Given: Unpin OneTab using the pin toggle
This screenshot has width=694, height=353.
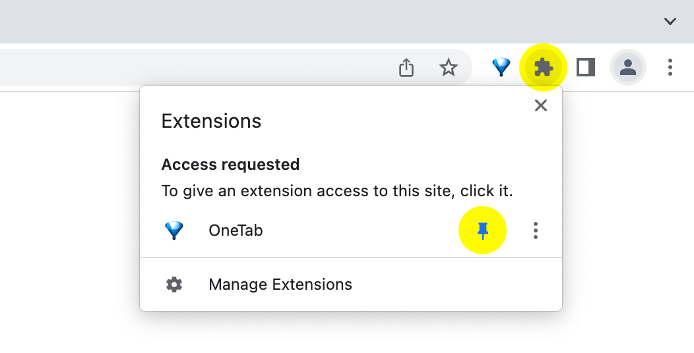Looking at the screenshot, I should coord(483,230).
